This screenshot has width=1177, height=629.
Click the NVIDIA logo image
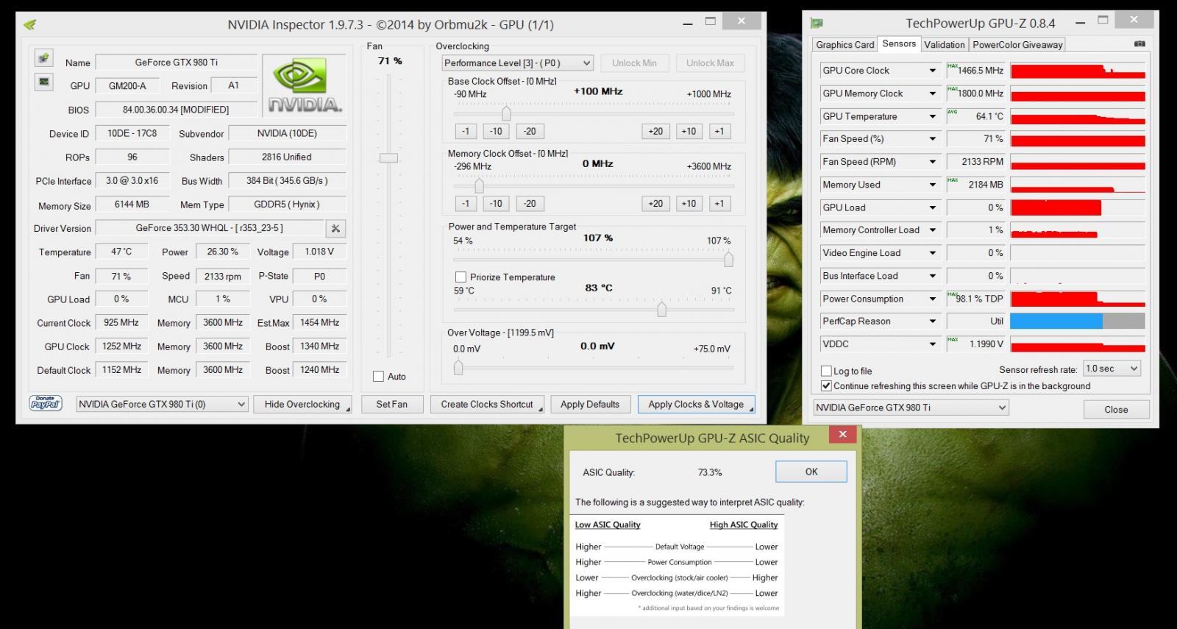pos(305,85)
